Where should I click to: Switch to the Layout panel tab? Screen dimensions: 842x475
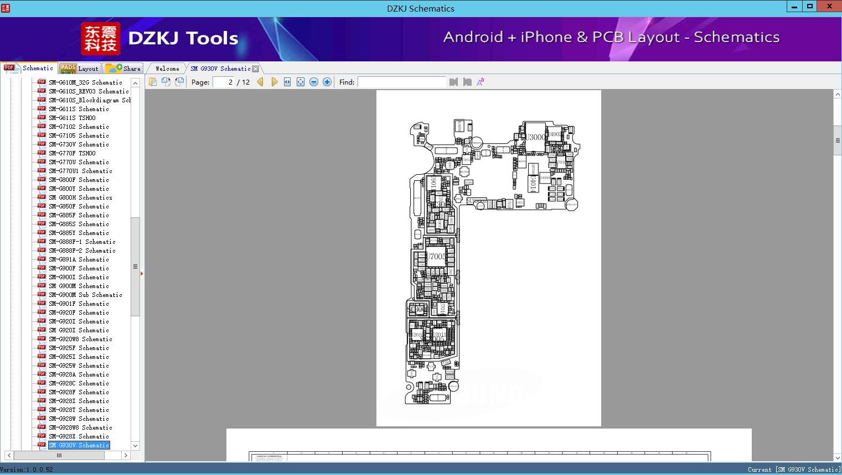pos(79,69)
